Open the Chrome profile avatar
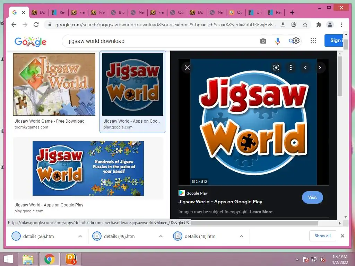This screenshot has height=266, width=355. click(330, 25)
